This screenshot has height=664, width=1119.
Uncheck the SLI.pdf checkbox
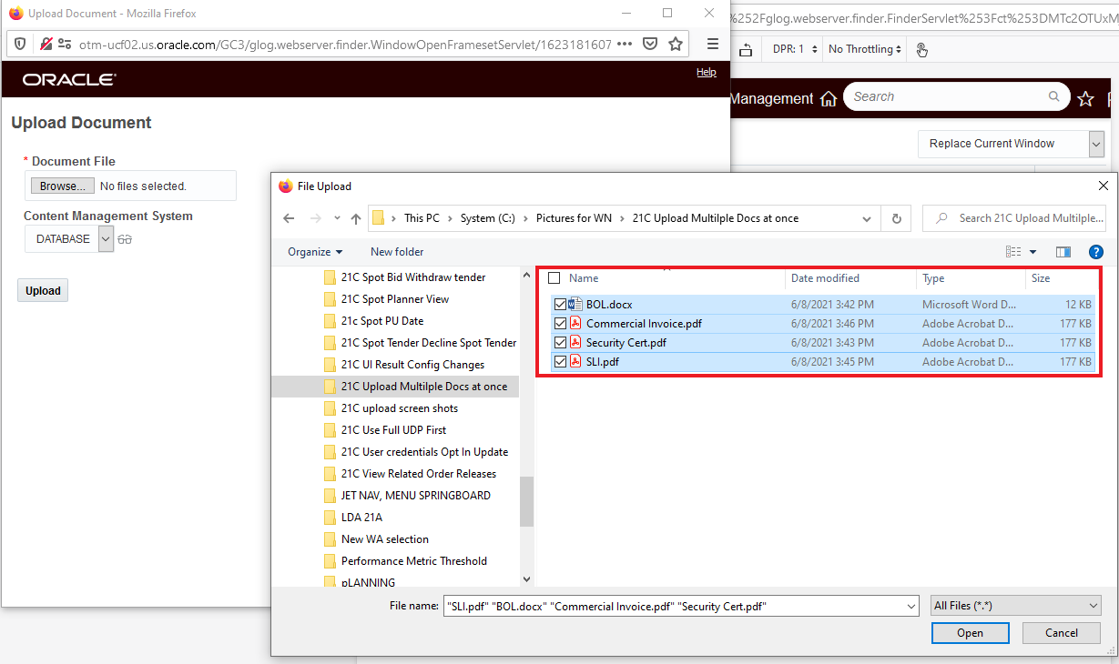(560, 362)
